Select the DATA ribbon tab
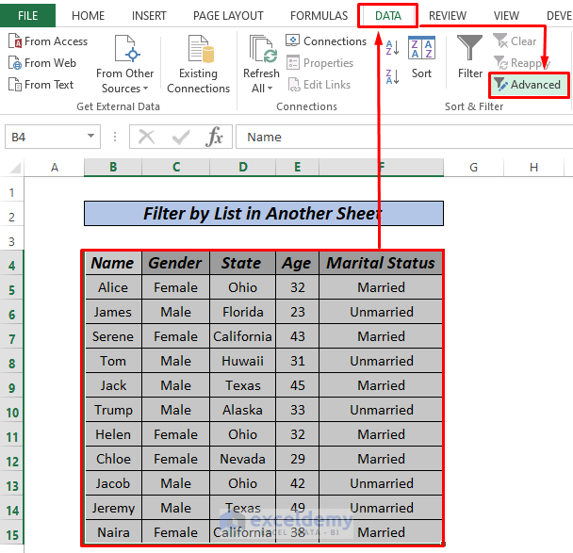This screenshot has width=573, height=553. point(387,16)
